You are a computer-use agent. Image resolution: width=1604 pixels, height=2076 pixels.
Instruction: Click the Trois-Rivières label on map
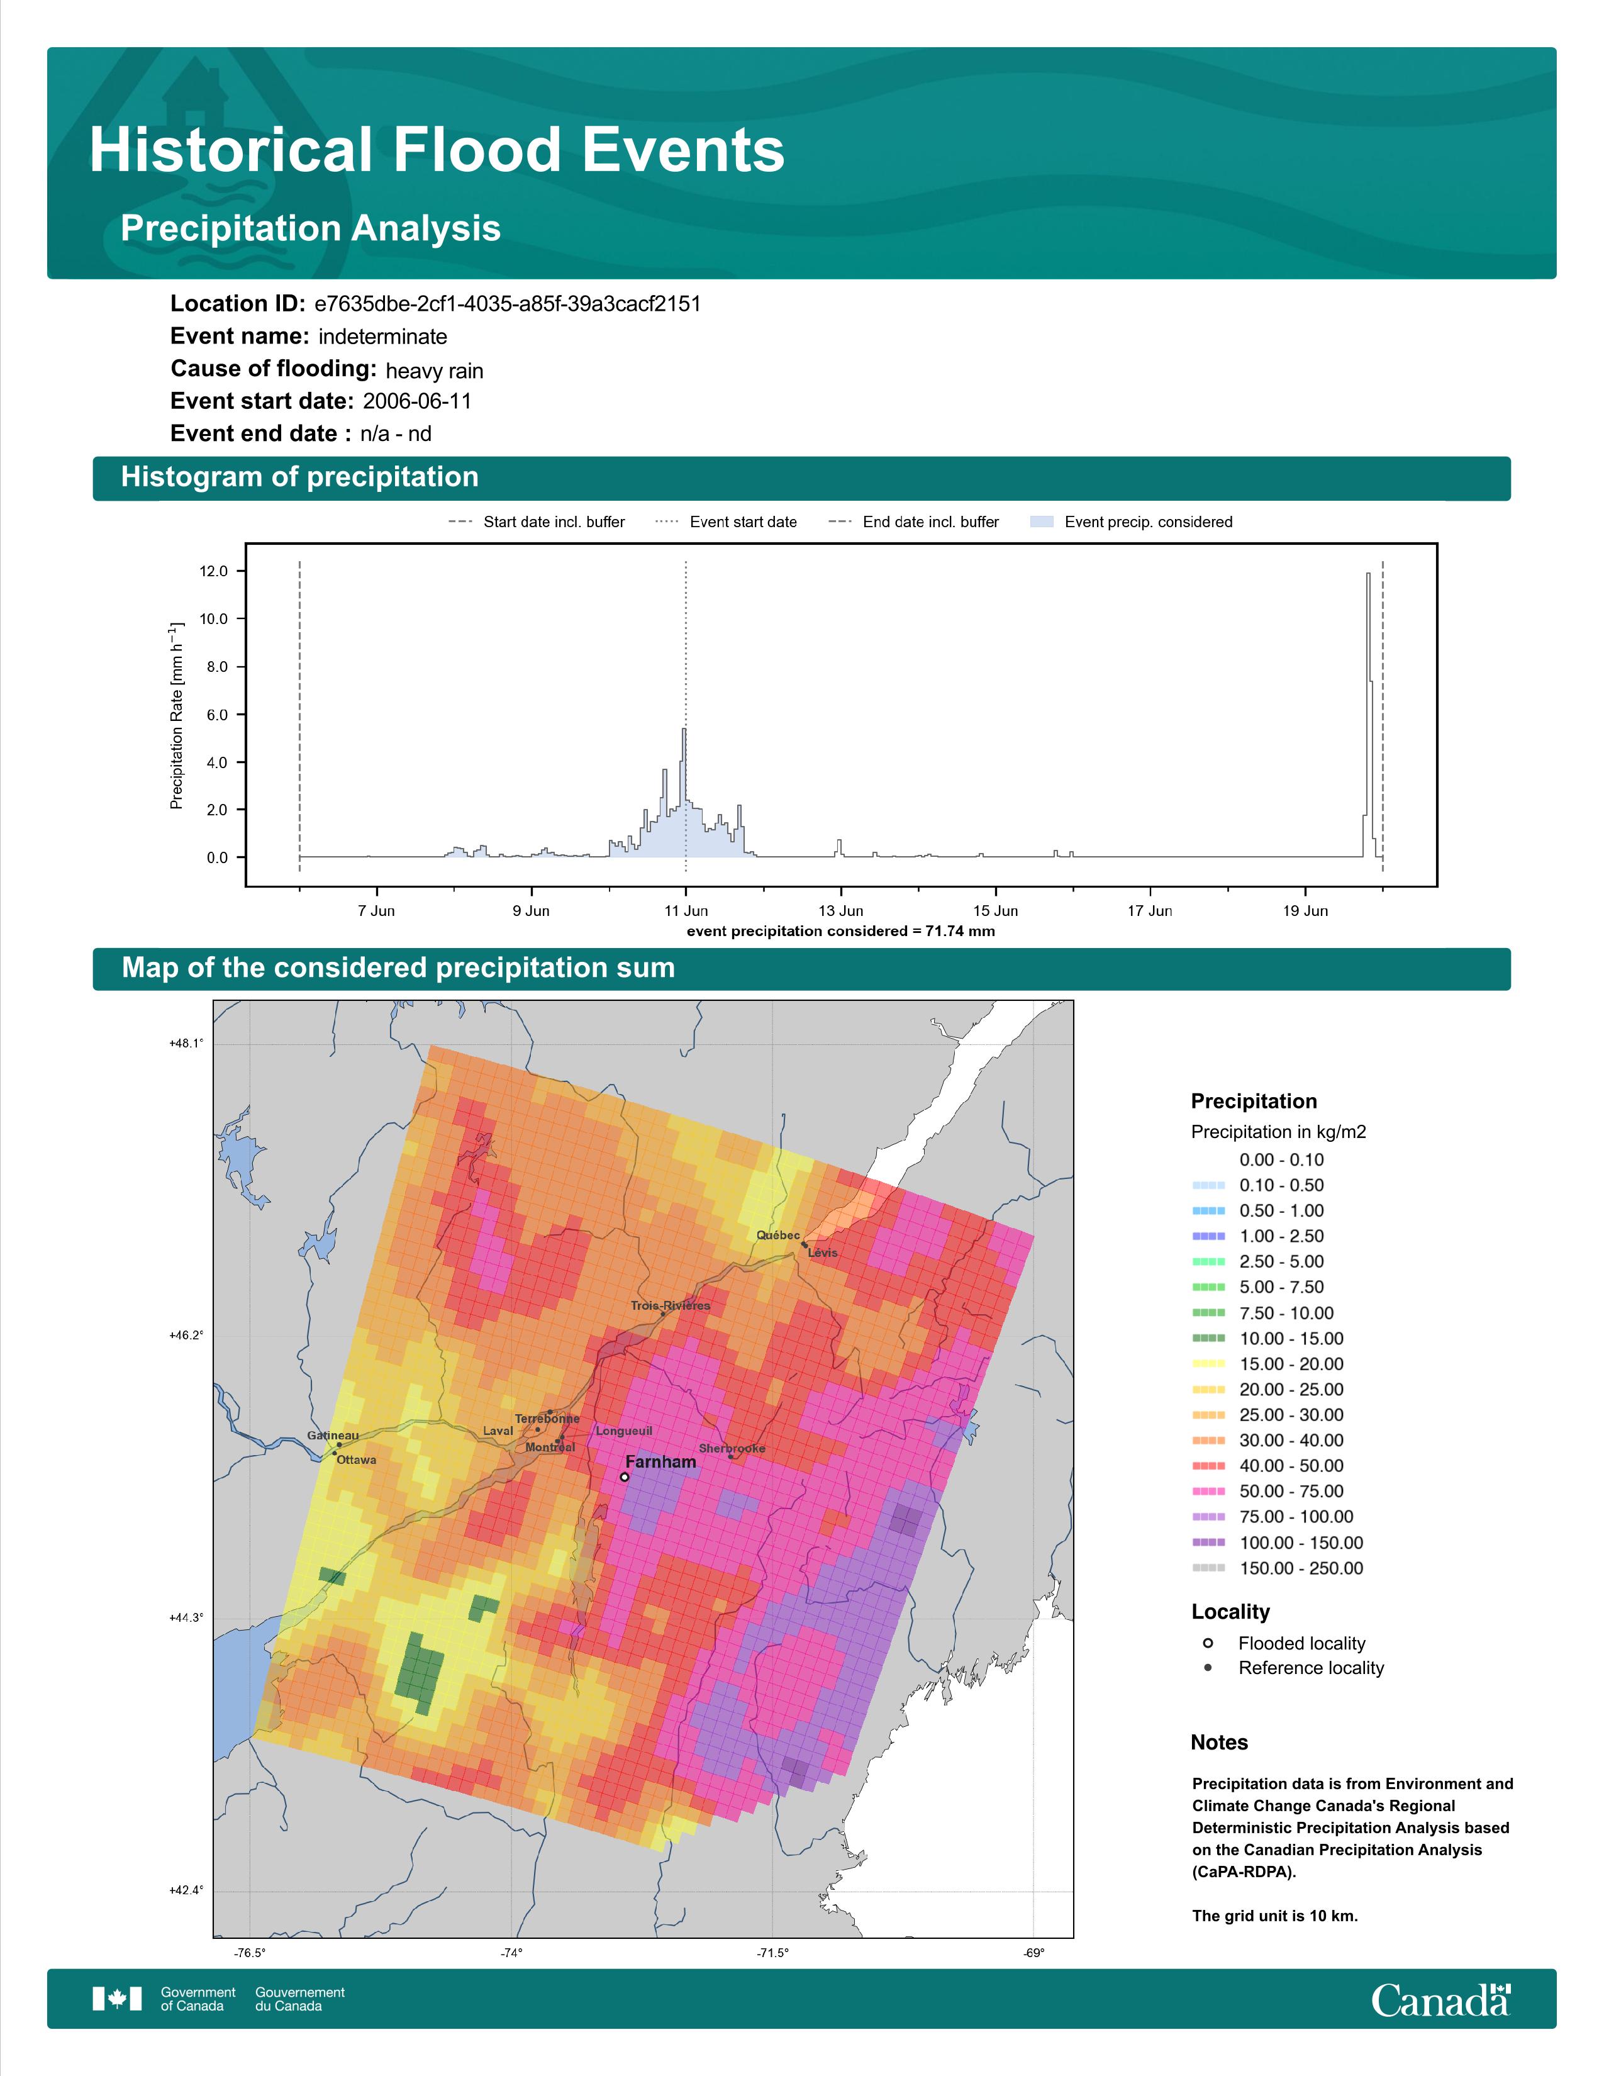(670, 1305)
